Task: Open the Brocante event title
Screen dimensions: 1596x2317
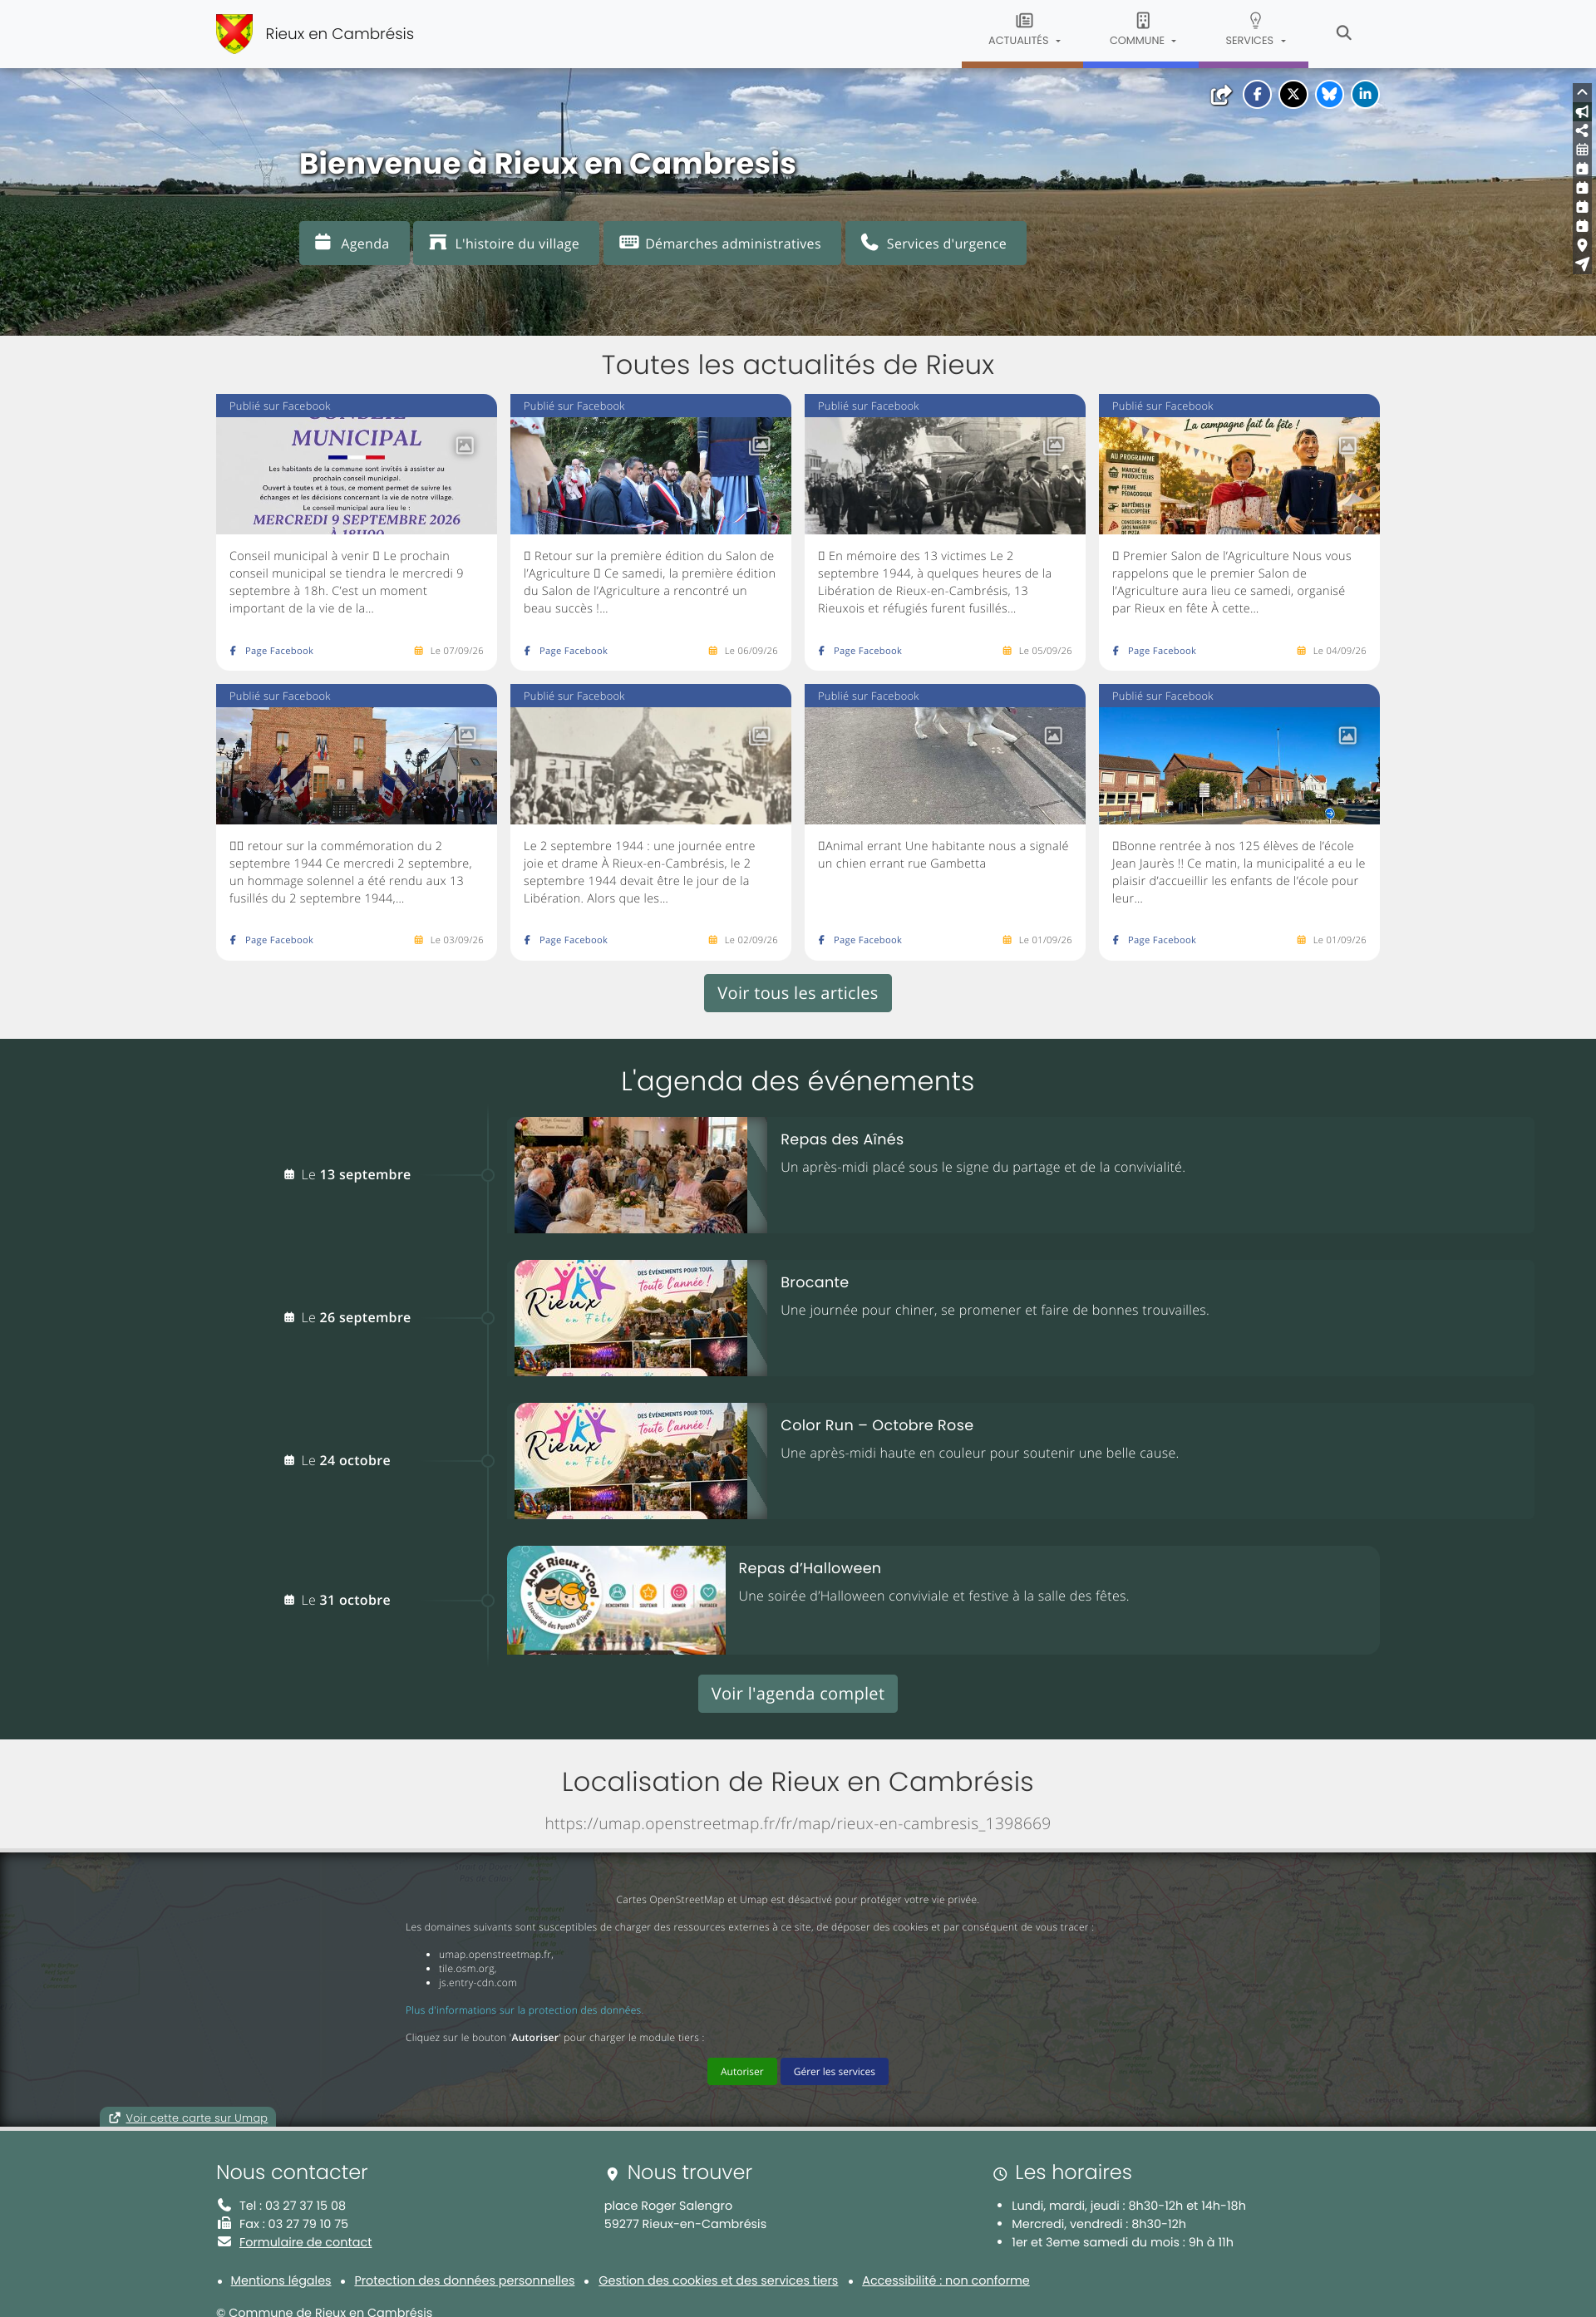Action: click(814, 1282)
